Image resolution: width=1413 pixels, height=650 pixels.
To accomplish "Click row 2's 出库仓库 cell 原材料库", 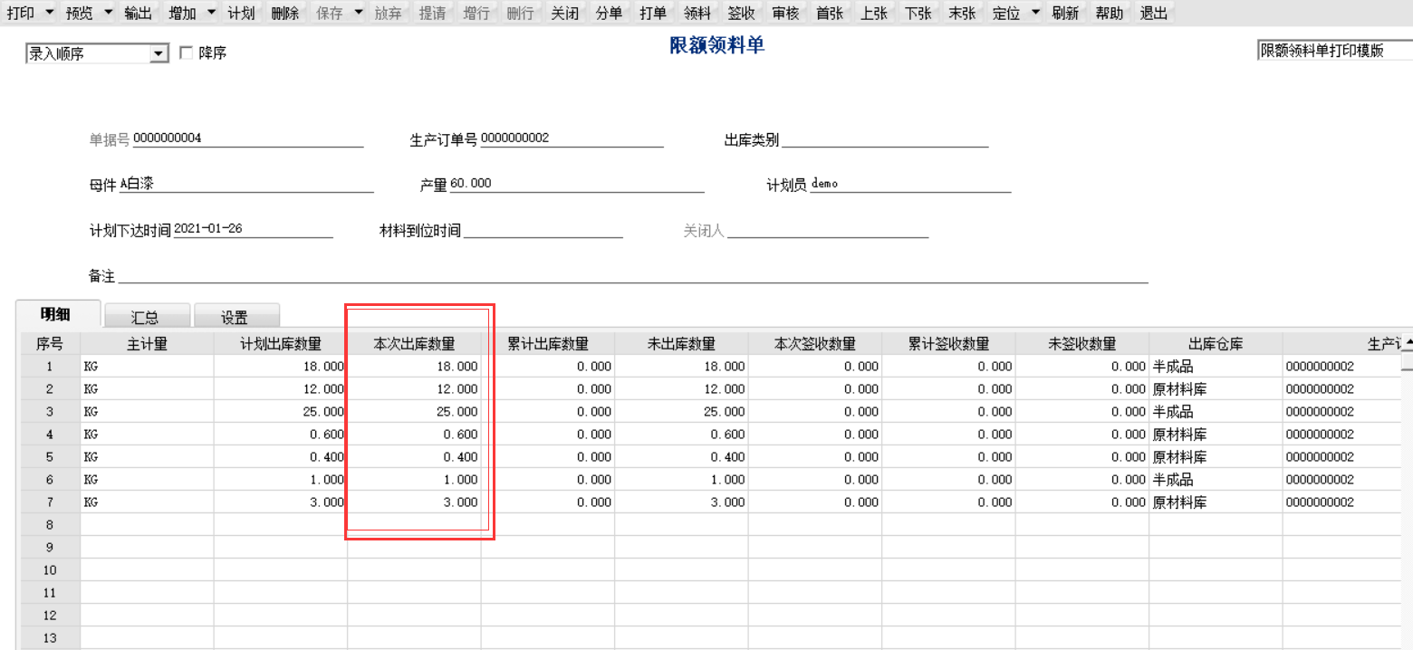I will click(1216, 389).
